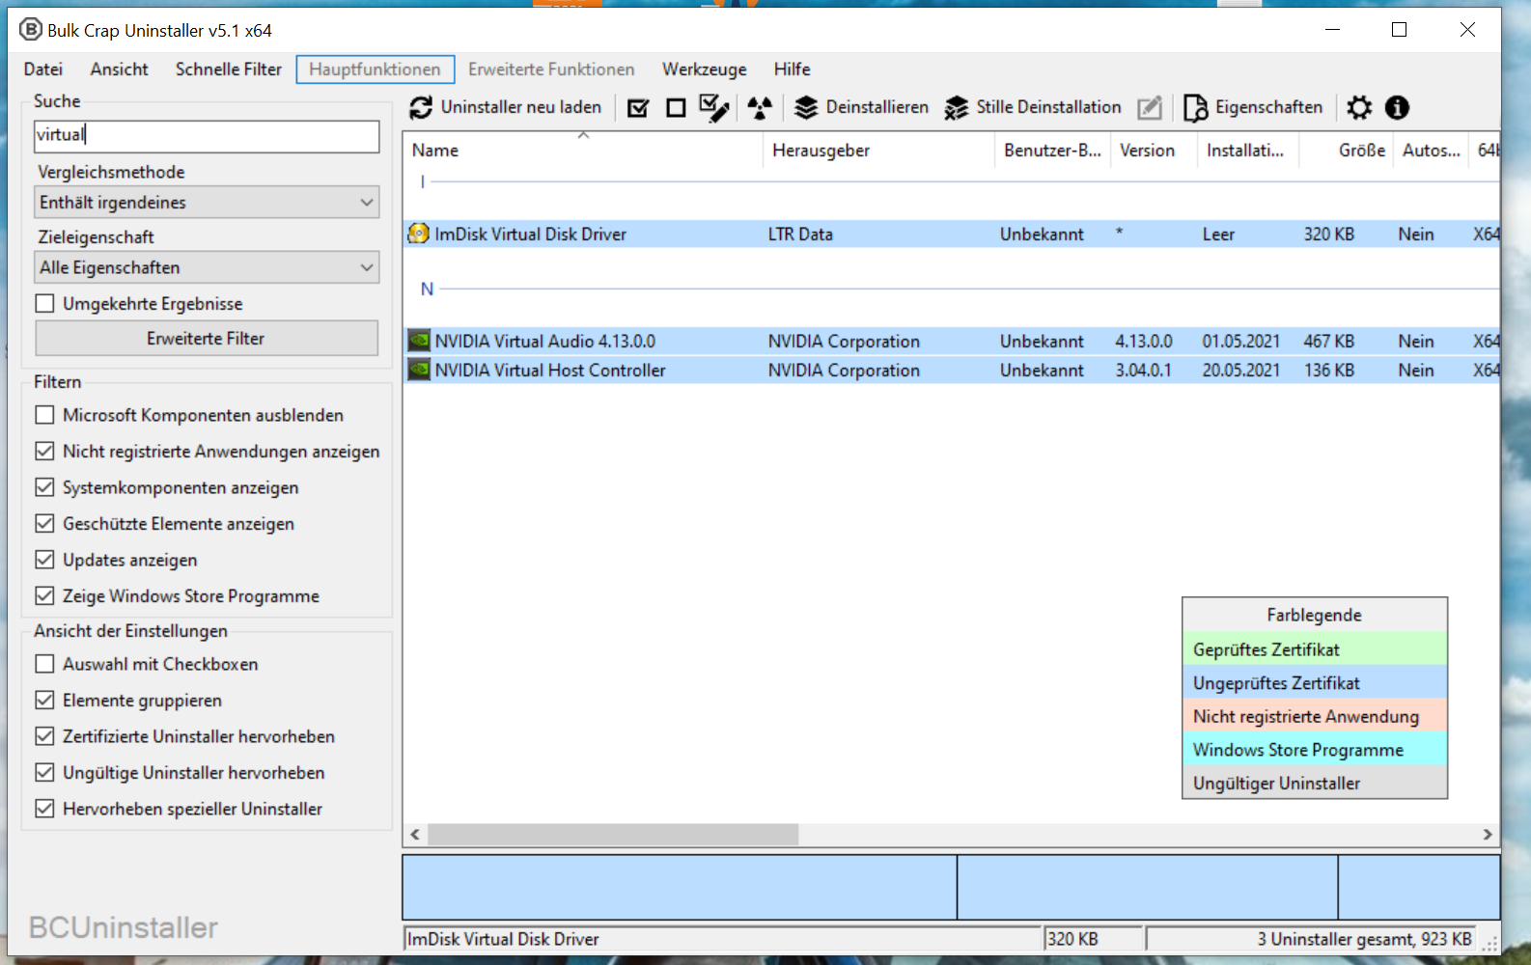Select the 20.05.2021 install date cell
Screen dimensions: 1531x965
click(1241, 370)
